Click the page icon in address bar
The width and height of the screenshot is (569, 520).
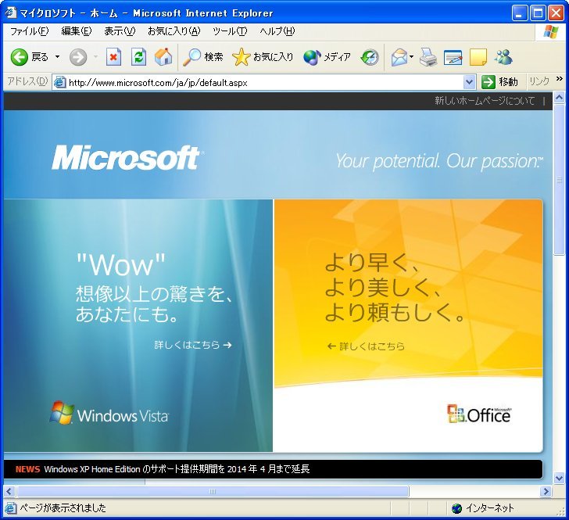(x=59, y=82)
